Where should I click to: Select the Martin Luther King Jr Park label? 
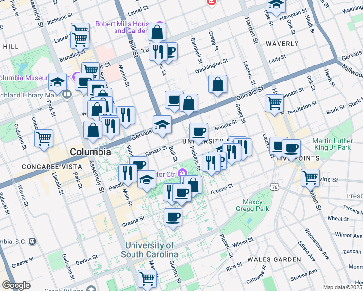332,144
